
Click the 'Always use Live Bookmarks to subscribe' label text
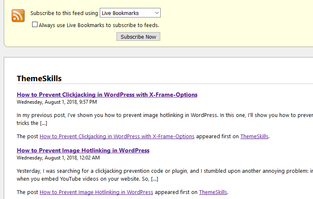click(x=99, y=25)
